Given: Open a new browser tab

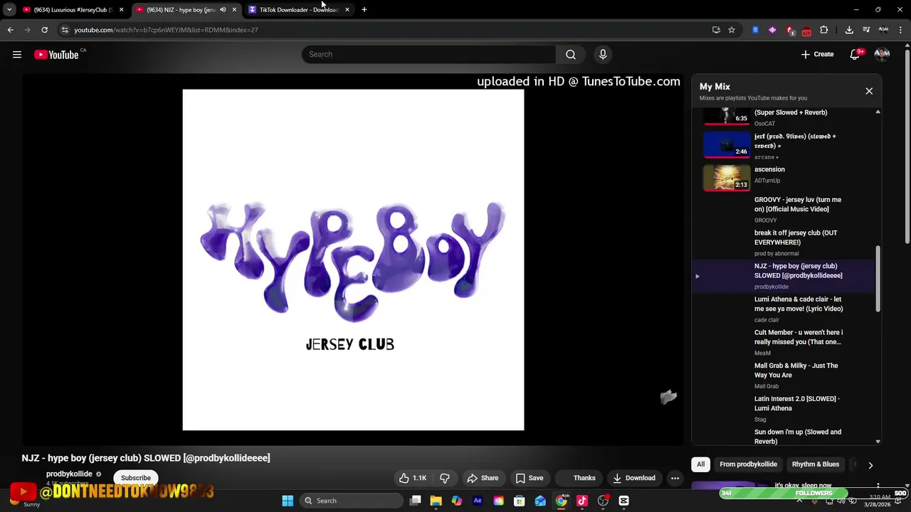Looking at the screenshot, I should 364,10.
